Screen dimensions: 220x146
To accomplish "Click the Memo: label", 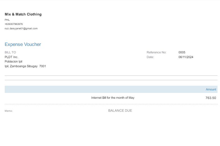I will coord(9,111).
